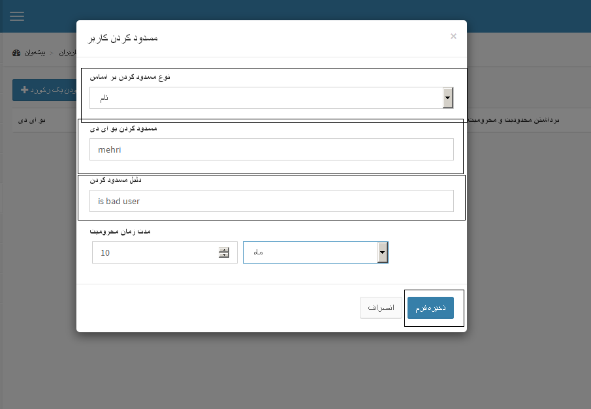Click the dashboard gauge icon beside پیشخوان
This screenshot has width=591, height=409.
(x=16, y=53)
